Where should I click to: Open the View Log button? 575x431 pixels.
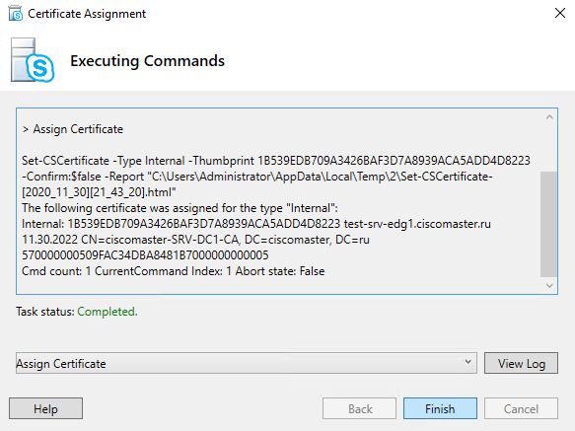[521, 363]
